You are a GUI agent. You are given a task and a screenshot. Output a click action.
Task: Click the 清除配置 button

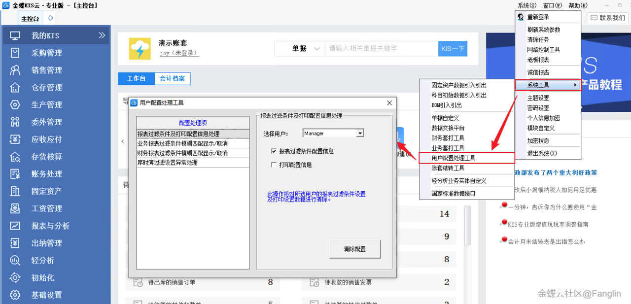354,249
